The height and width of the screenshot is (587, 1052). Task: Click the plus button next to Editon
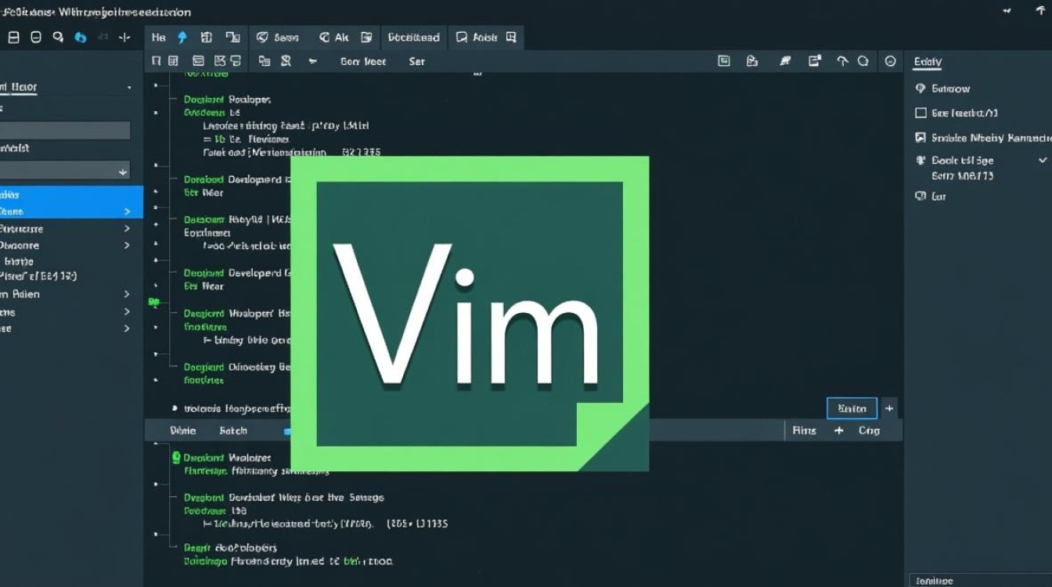tap(889, 408)
